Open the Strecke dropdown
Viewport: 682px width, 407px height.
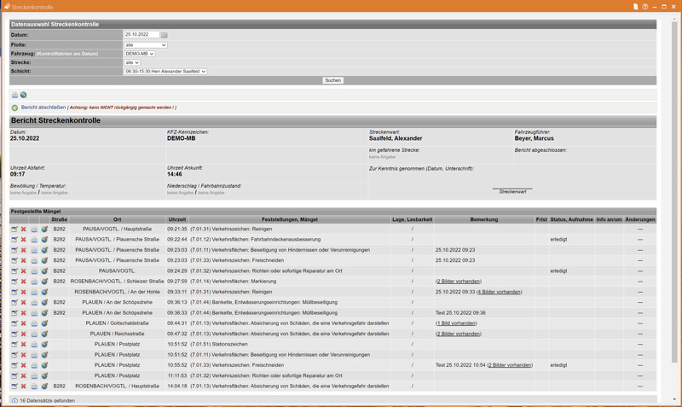point(132,62)
